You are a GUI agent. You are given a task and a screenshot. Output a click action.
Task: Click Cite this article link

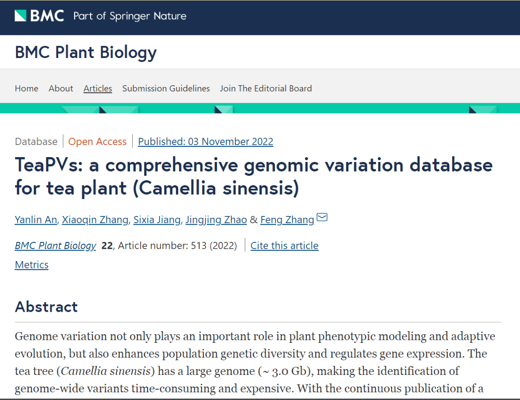click(284, 246)
